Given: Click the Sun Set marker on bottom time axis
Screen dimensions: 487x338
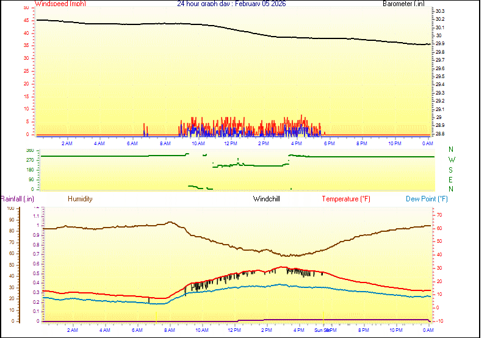Looking at the screenshot, I should point(322,330).
